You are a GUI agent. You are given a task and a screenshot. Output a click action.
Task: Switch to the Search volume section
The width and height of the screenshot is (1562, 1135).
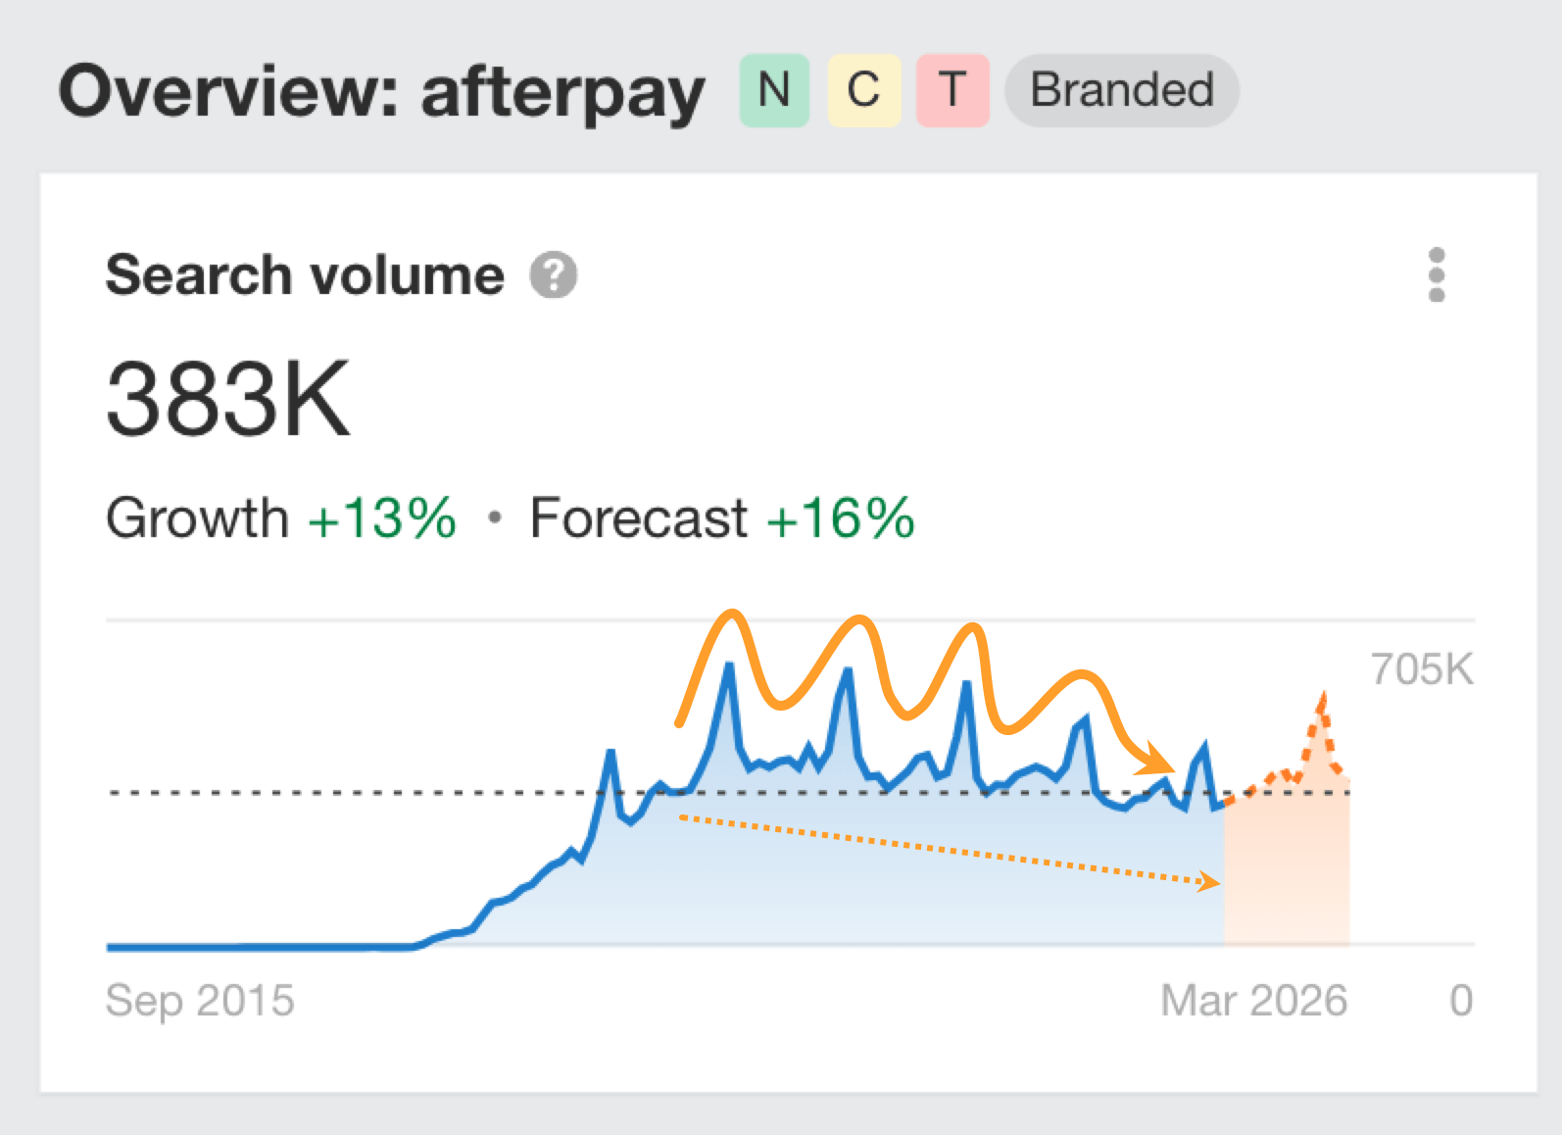(304, 275)
